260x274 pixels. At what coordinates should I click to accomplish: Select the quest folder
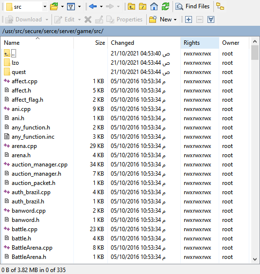[x=18, y=72]
